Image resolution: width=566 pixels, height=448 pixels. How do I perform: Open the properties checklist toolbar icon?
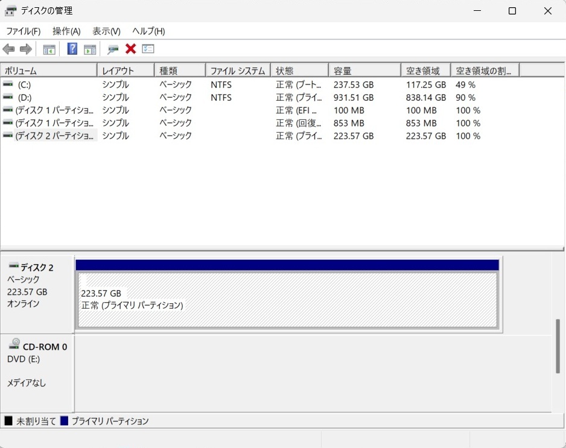(x=148, y=49)
